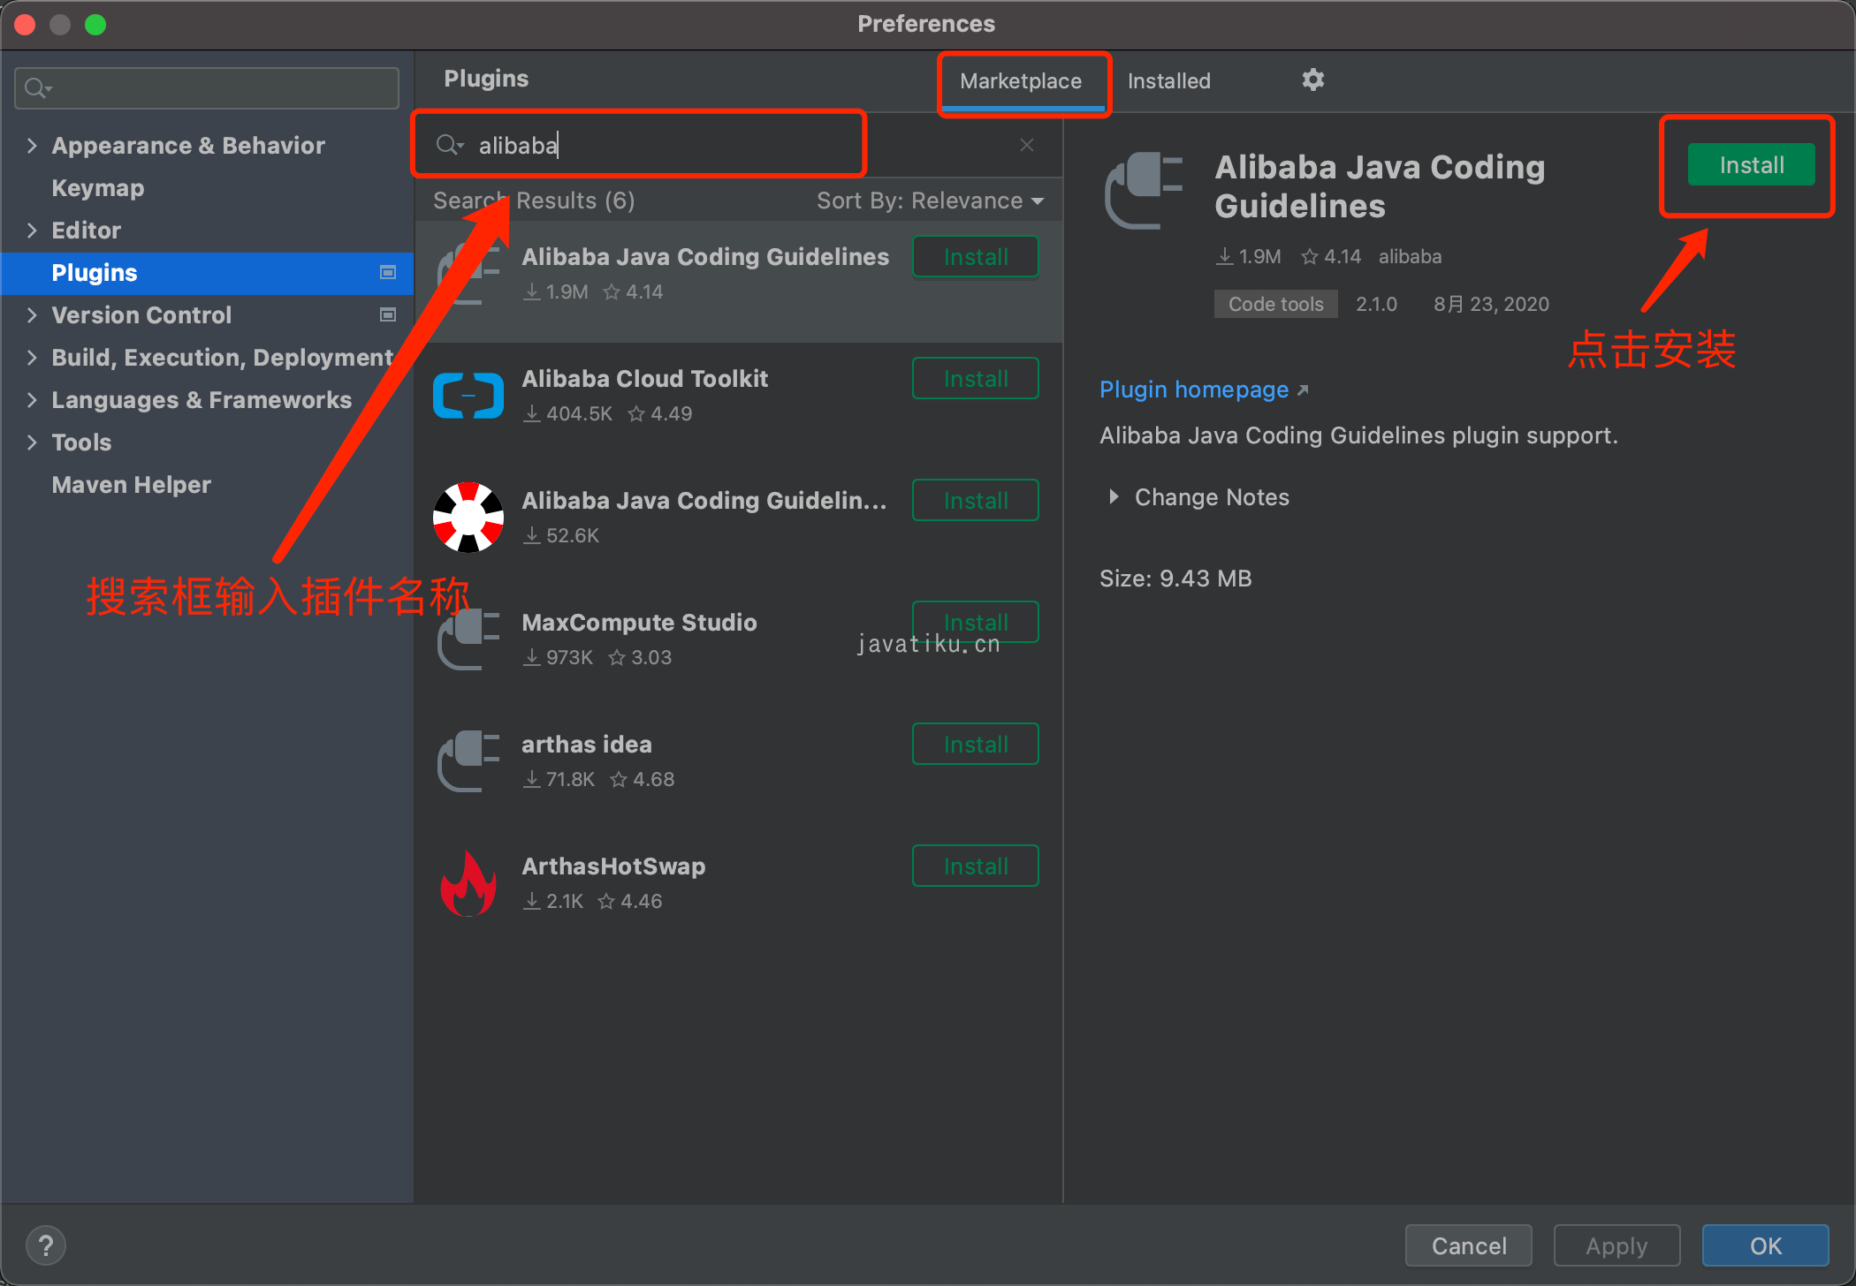Click the Code tools tag
The height and width of the screenshot is (1286, 1856).
coord(1275,304)
